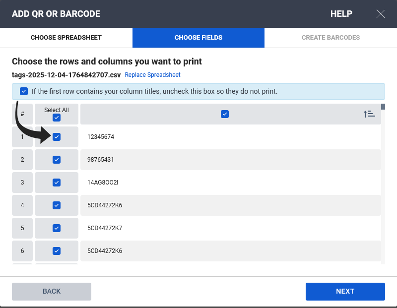Uncheck the first row column titles checkbox
Viewport: 397px width, 308px height.
pos(24,91)
